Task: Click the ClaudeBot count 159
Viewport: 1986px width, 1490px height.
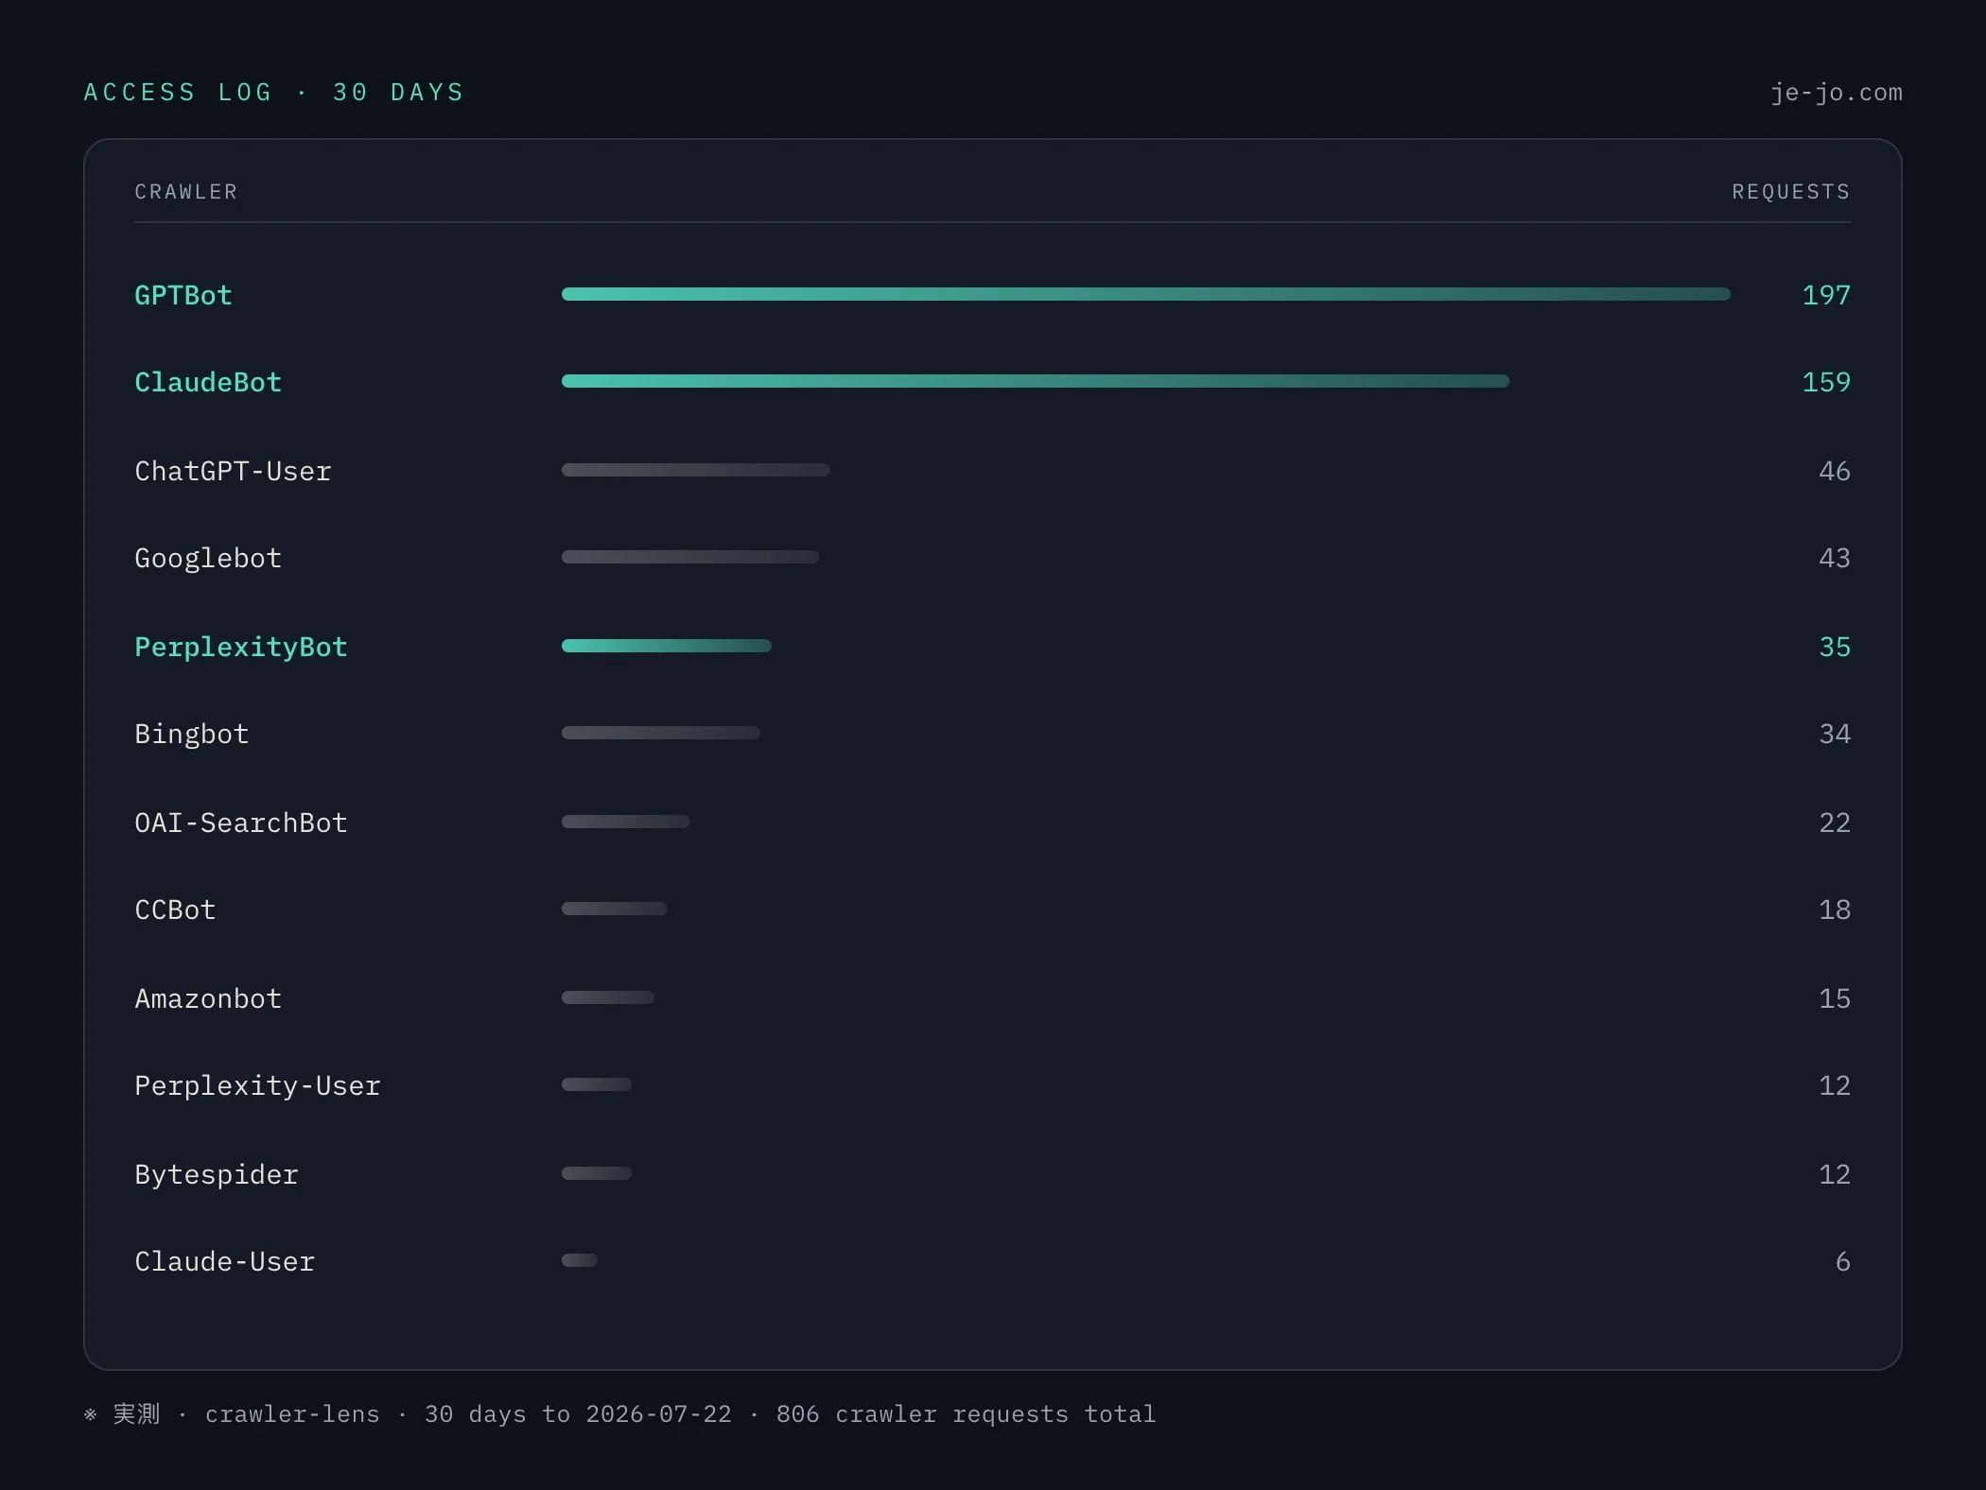Action: [x=1826, y=382]
